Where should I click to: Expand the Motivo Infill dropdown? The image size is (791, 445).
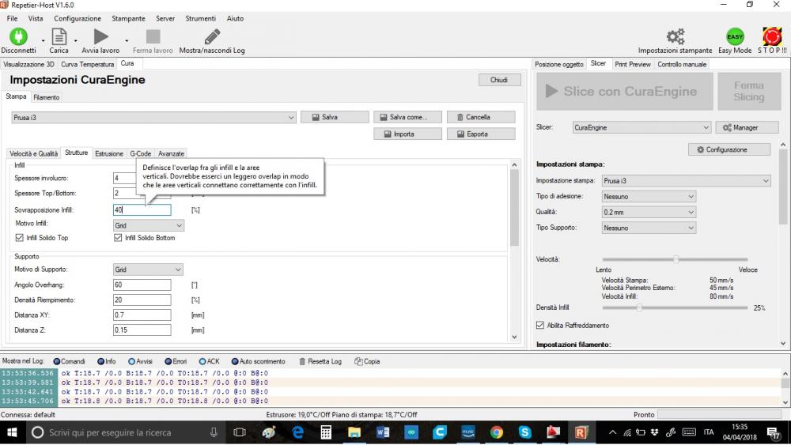[x=149, y=225]
